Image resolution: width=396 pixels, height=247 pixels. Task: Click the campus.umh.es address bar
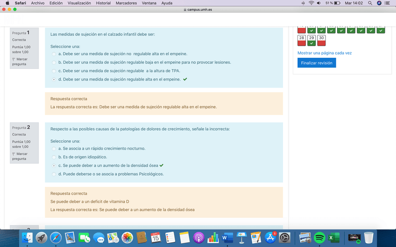pyautogui.click(x=198, y=9)
